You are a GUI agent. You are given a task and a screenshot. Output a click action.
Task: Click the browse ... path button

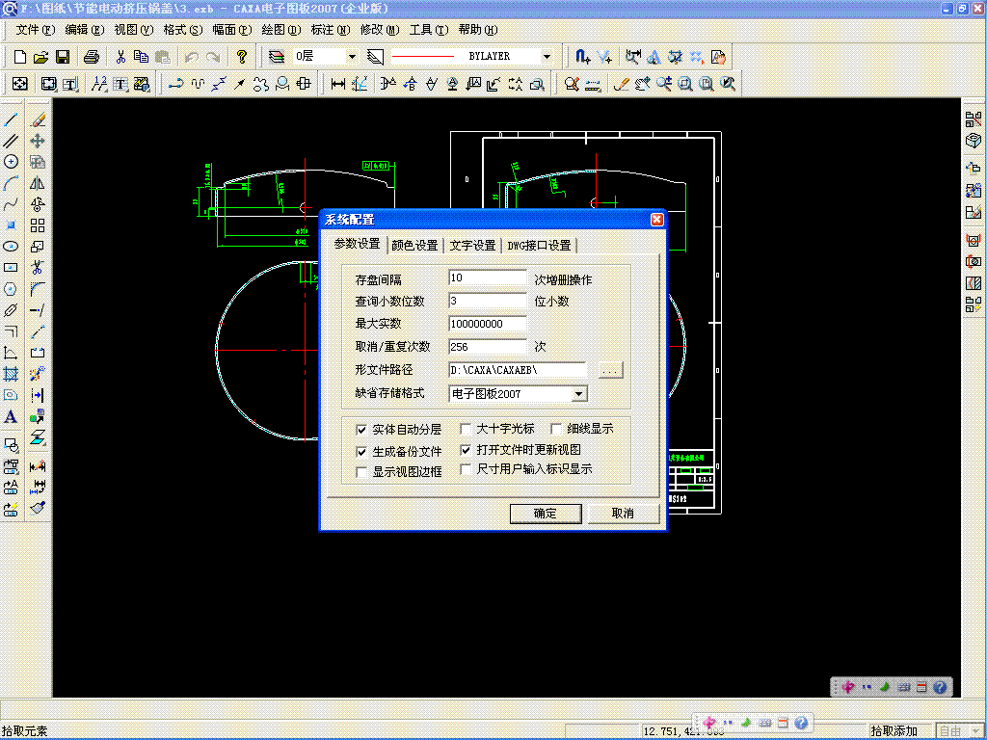coord(609,371)
